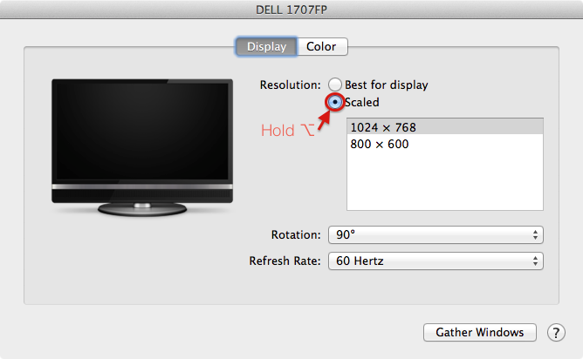Click the "Rotation:" label text

pos(297,235)
